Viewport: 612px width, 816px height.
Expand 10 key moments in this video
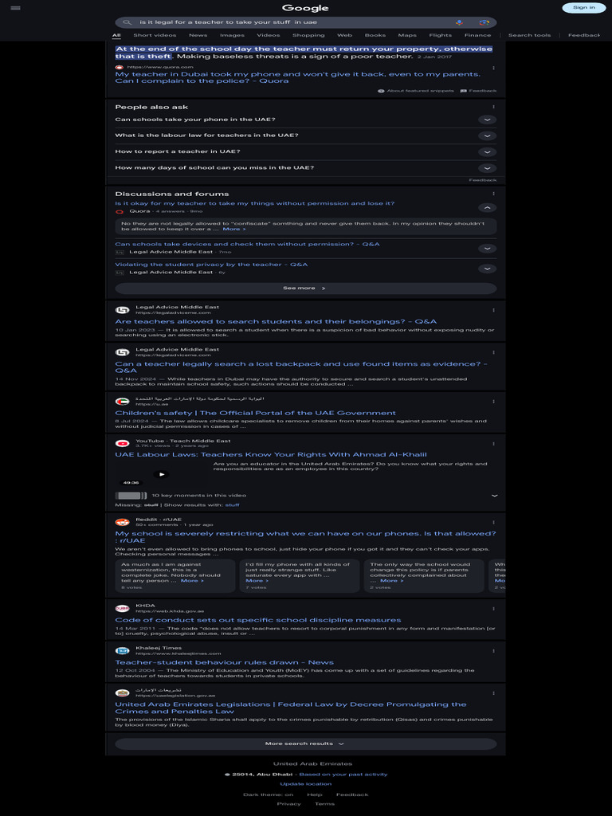[x=305, y=496]
